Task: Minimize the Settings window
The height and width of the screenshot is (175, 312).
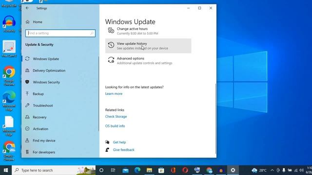Action: click(189, 8)
